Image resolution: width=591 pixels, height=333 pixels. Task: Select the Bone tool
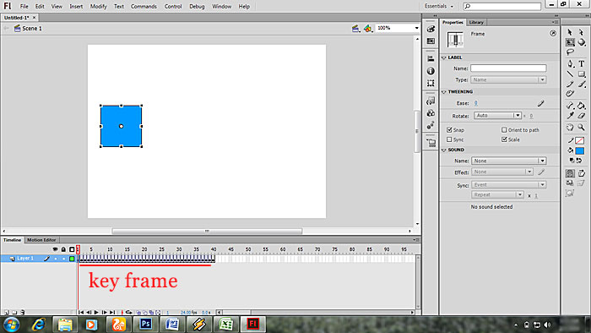click(570, 106)
